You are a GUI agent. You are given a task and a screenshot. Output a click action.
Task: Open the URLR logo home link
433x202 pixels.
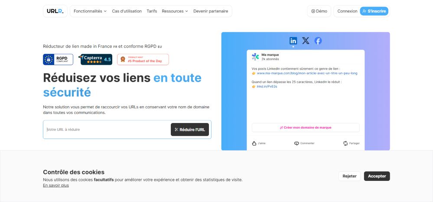(55, 11)
